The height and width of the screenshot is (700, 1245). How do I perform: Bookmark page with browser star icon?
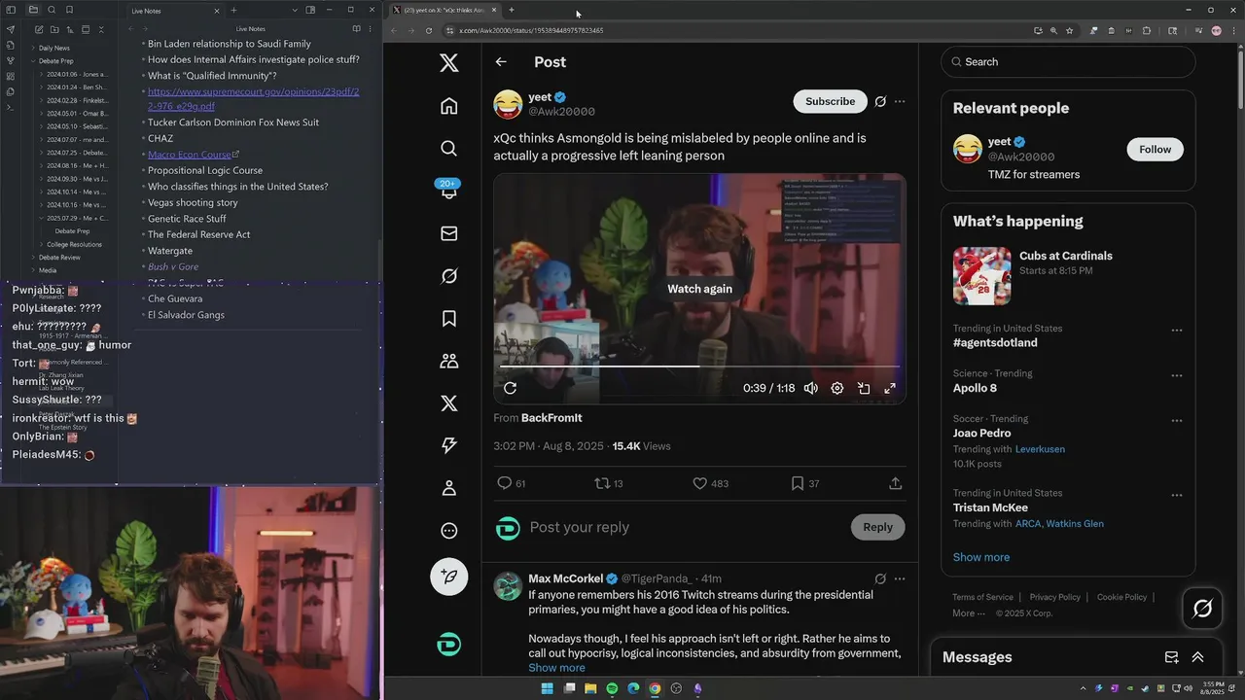(1069, 30)
